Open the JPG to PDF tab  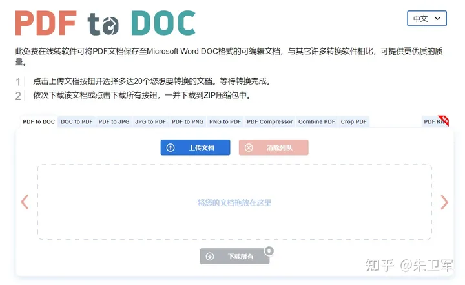pos(150,121)
